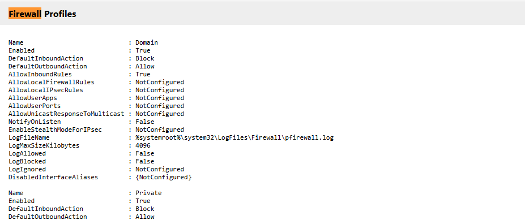Screen dimensions: 525x220
Task: Click the AllowLocalFirewallRules property label
Action: pos(51,82)
